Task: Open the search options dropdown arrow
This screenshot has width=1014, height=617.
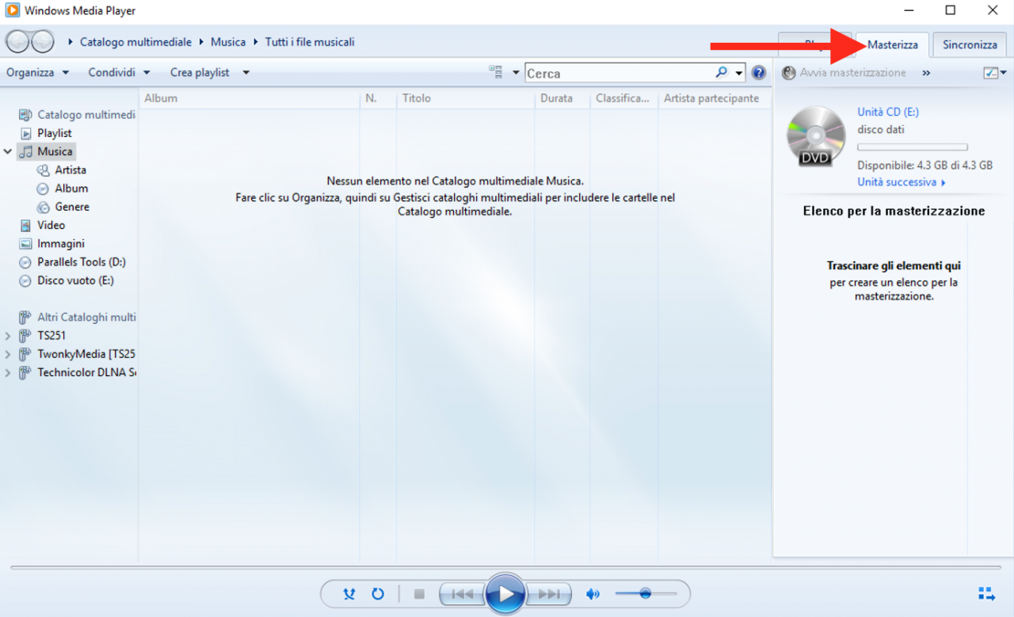Action: (739, 74)
